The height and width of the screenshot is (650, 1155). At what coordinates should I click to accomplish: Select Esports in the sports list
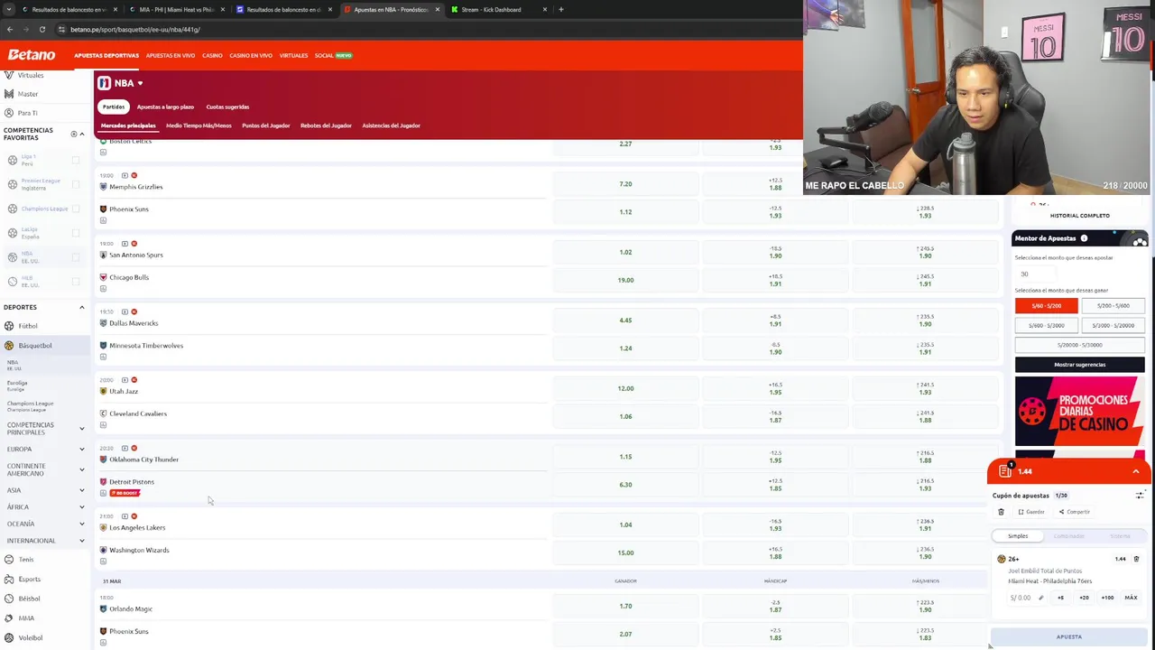pyautogui.click(x=29, y=579)
